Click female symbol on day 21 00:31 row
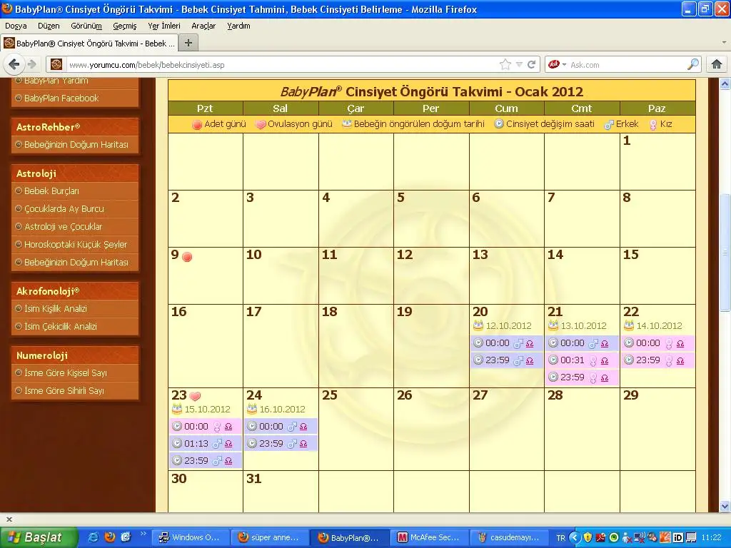The height and width of the screenshot is (548, 731). [x=593, y=360]
